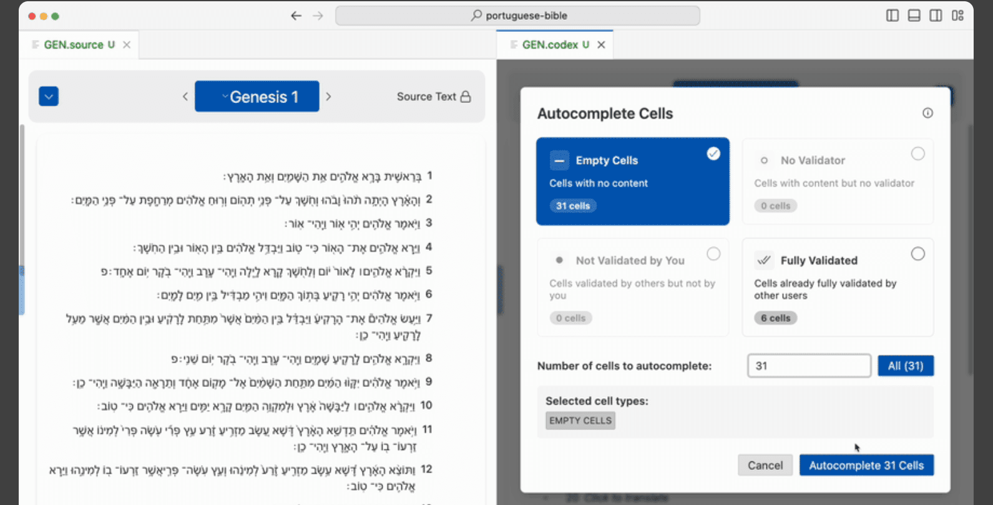Go back with the left arrow

[x=296, y=16]
